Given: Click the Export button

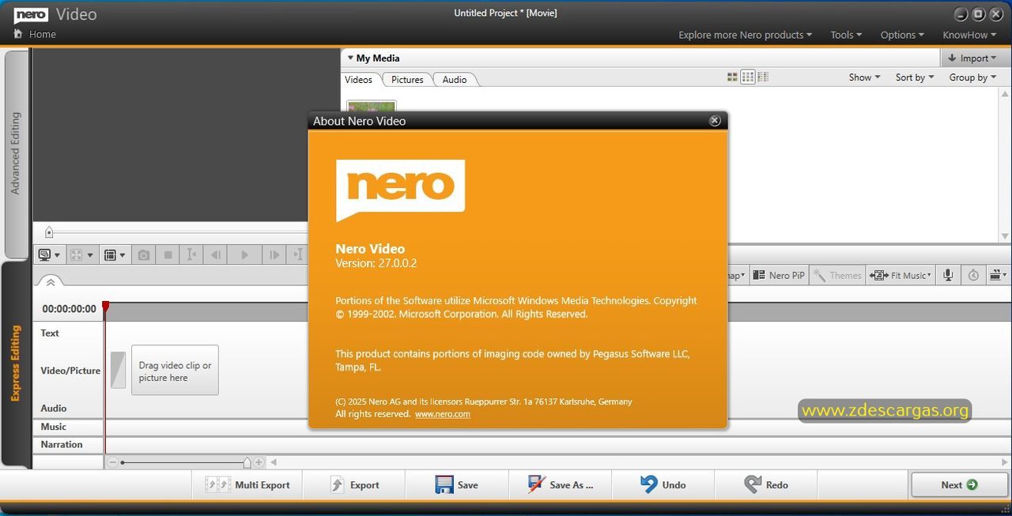Looking at the screenshot, I should click(x=353, y=485).
